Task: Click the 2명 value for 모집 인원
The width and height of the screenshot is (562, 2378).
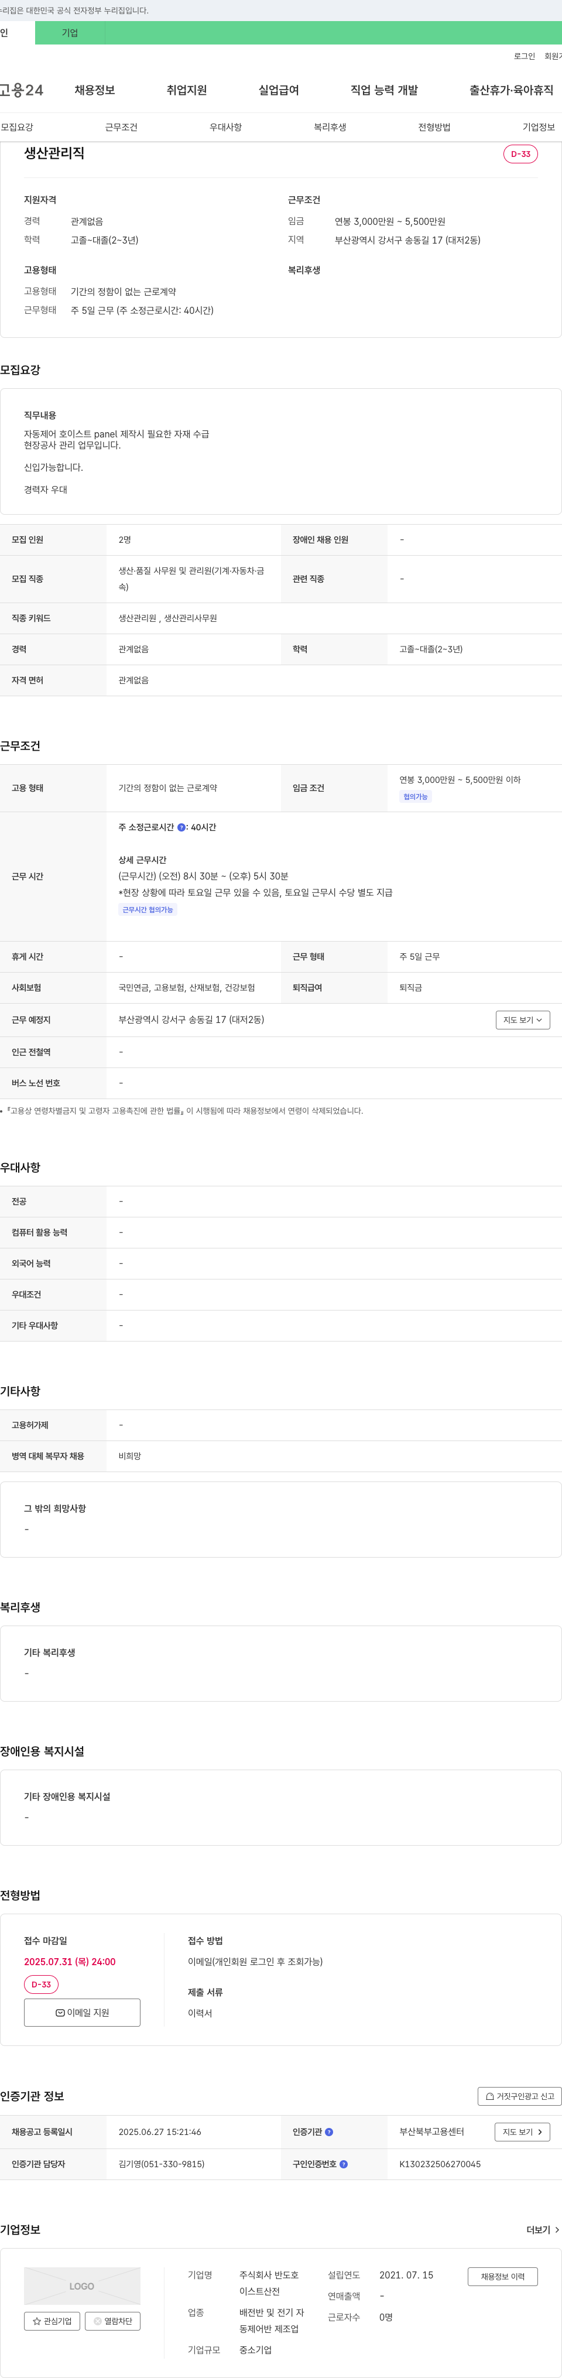Action: [x=125, y=540]
